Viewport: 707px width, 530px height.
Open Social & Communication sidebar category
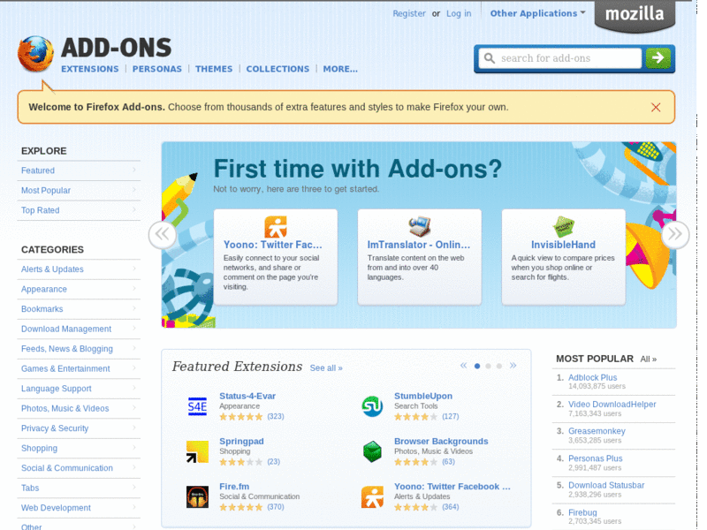pos(79,468)
